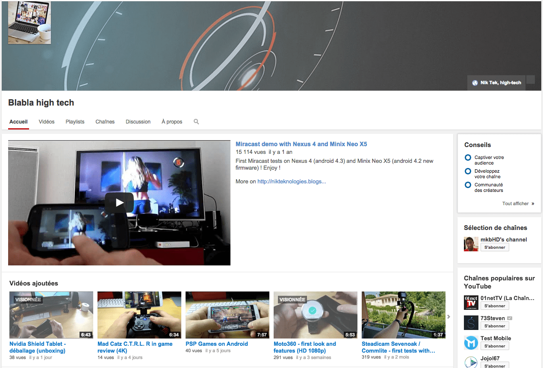Image resolution: width=543 pixels, height=368 pixels.
Task: Open Nvidia Shield Tablet video thumbnail
Action: point(51,315)
